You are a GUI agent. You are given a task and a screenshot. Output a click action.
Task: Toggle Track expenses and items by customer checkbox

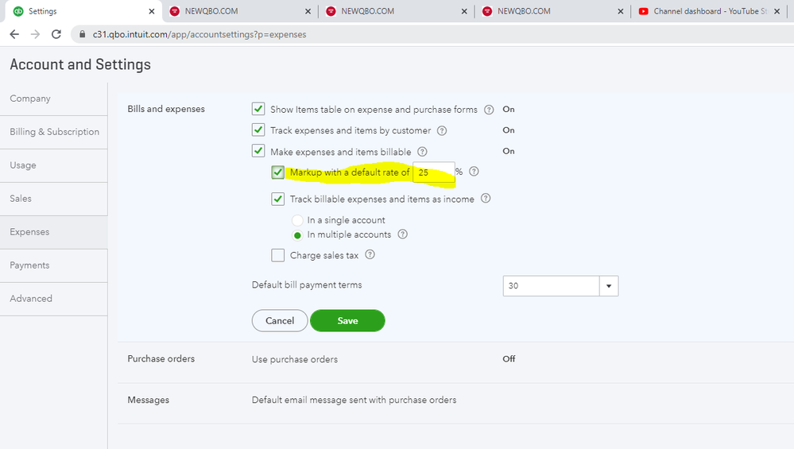[258, 130]
